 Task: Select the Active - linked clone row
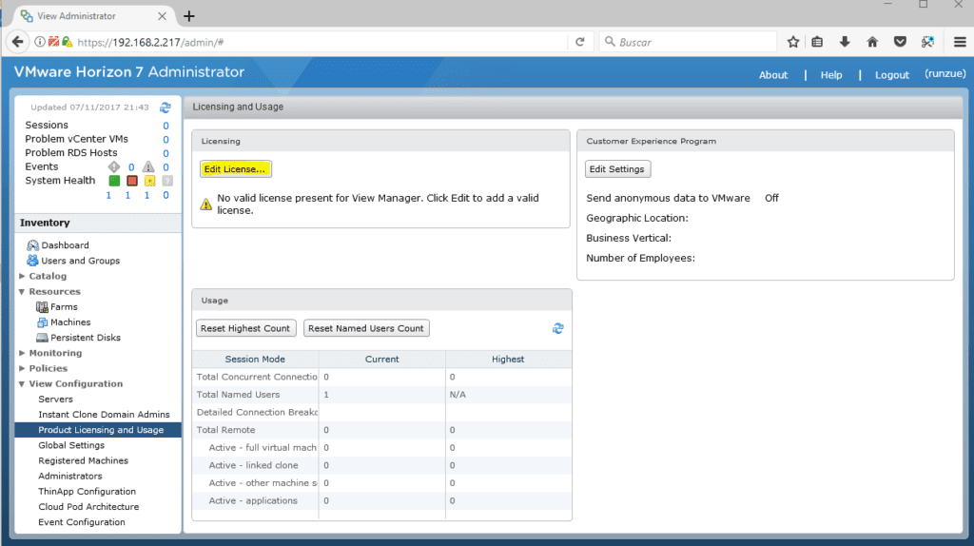pyautogui.click(x=382, y=465)
